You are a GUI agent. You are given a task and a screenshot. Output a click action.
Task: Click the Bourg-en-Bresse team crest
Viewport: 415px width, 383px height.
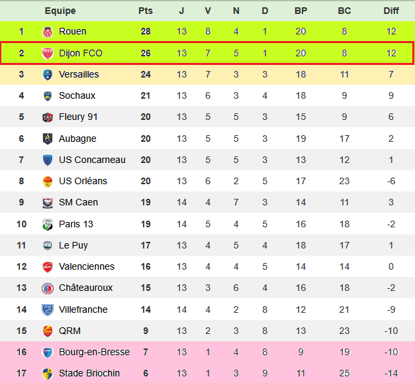tap(48, 352)
